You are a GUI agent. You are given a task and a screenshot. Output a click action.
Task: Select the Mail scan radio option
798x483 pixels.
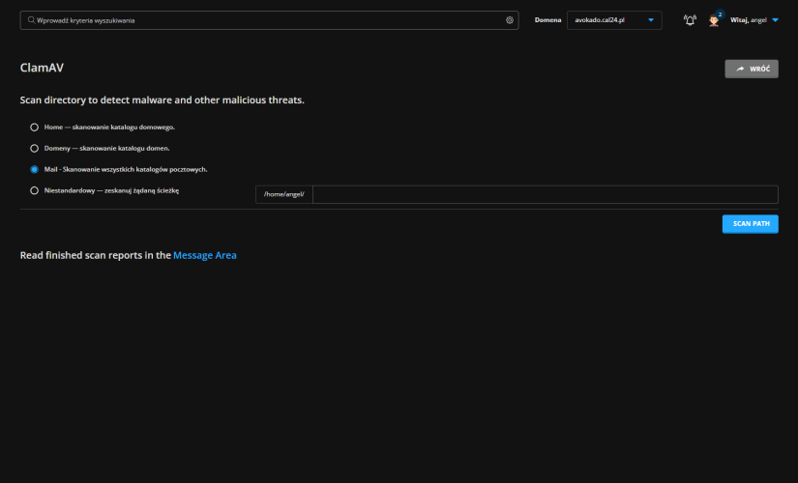point(34,169)
